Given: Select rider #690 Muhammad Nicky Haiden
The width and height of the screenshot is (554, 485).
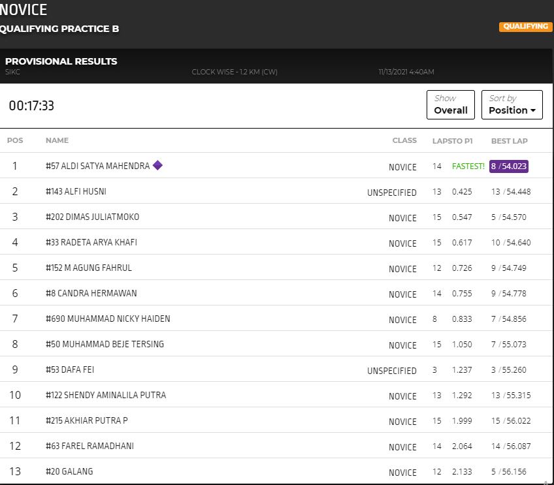Looking at the screenshot, I should click(108, 319).
